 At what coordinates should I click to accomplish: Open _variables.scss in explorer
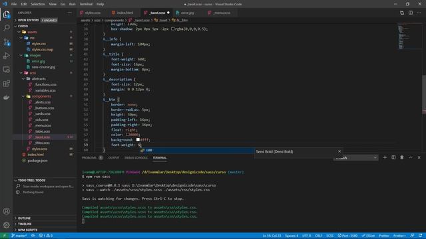(x=45, y=90)
